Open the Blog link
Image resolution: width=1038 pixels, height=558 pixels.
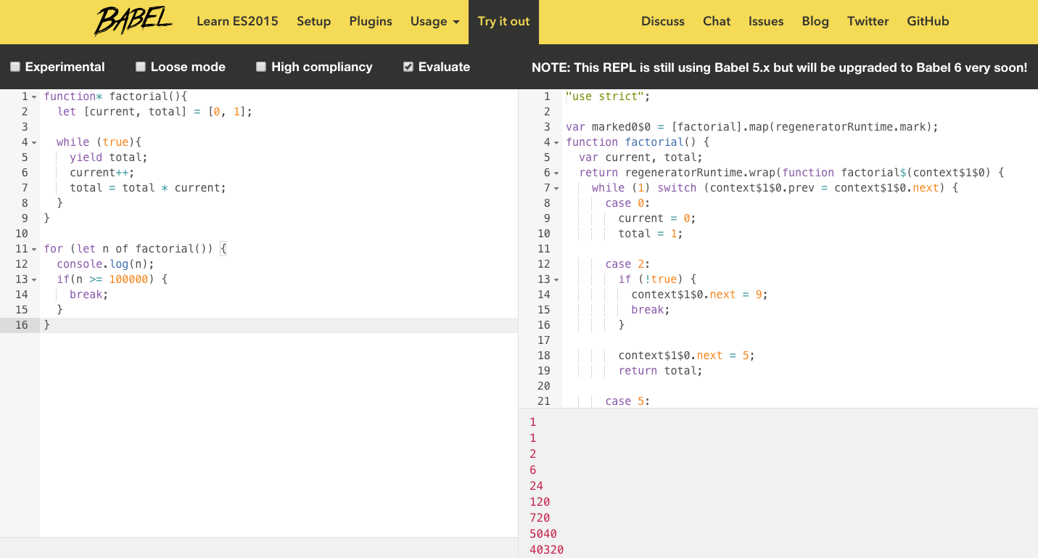click(x=815, y=21)
